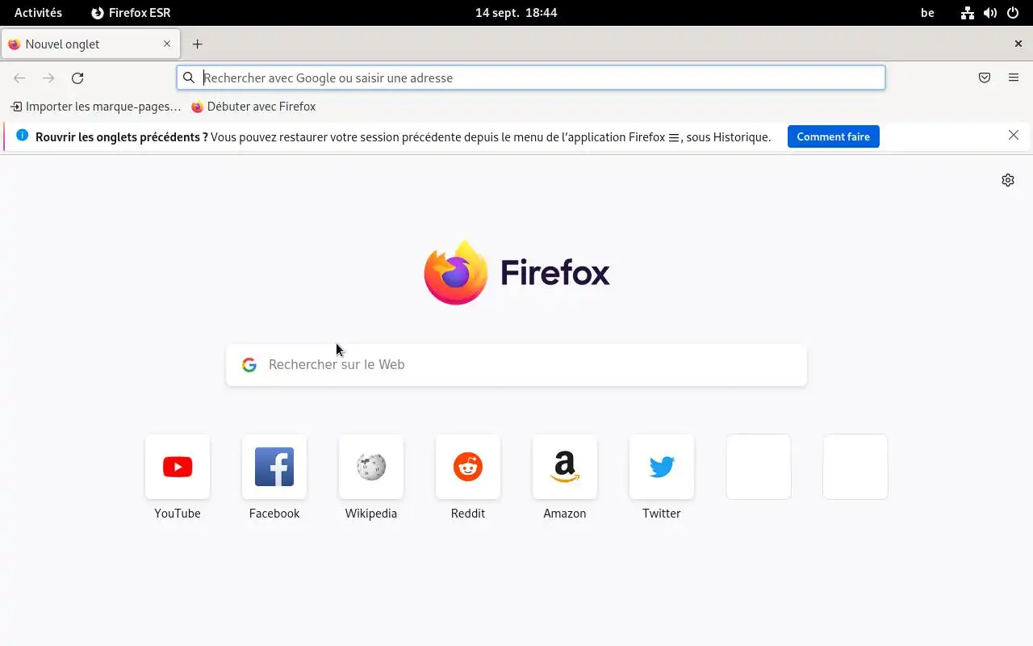Dismiss the restore session notification bar
Image resolution: width=1033 pixels, height=646 pixels.
tap(1014, 136)
